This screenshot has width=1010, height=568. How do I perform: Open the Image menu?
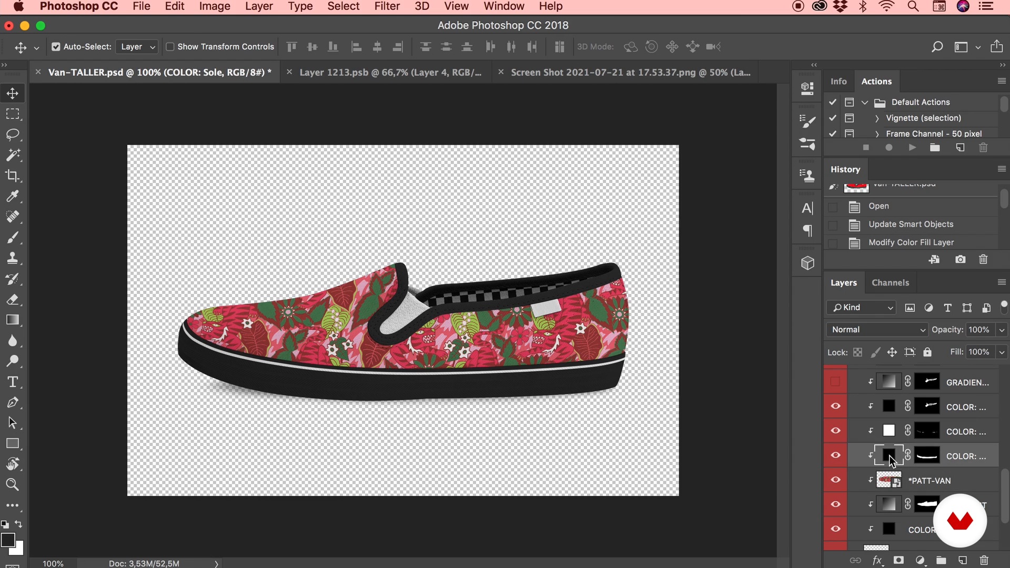coord(215,6)
